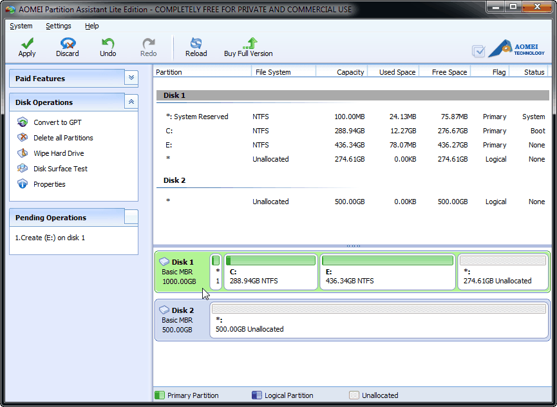The width and height of the screenshot is (557, 407).
Task: Click the Delete all Partitions icon
Action: click(23, 137)
